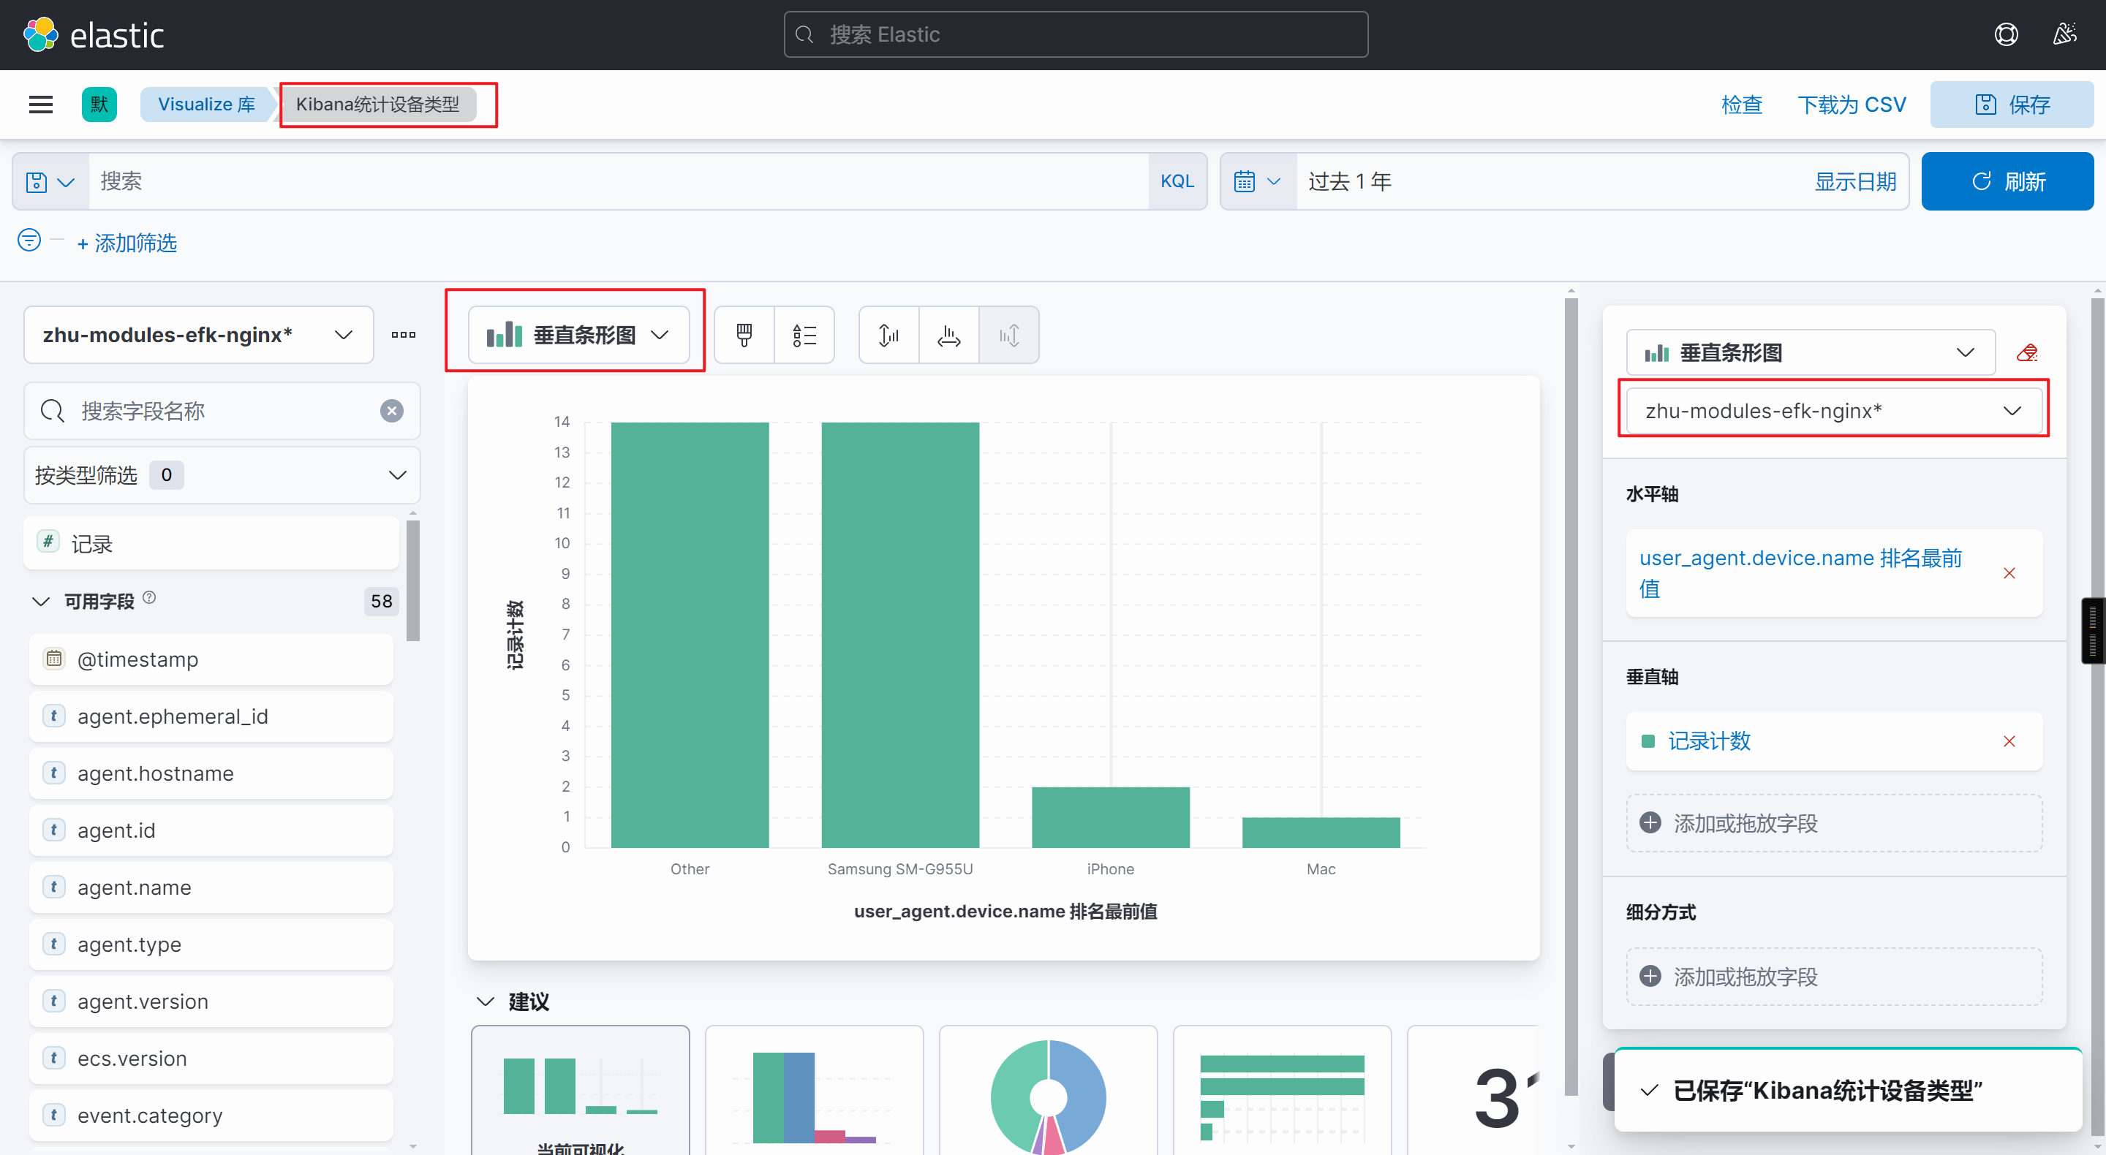2106x1155 pixels.
Task: Focus the KQL 搜索 query input
Action: [618, 181]
